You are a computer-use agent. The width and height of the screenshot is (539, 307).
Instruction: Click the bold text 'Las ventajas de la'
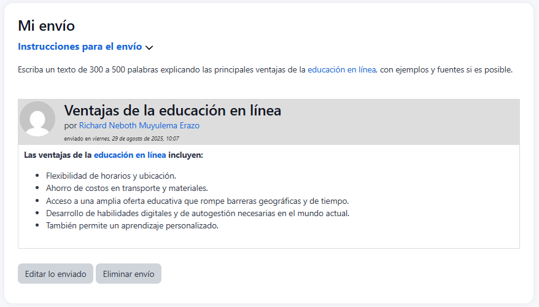(x=58, y=155)
